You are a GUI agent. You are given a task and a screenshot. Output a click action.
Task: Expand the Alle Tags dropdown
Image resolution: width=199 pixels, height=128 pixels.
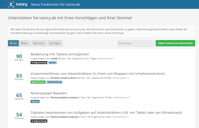click(55, 43)
